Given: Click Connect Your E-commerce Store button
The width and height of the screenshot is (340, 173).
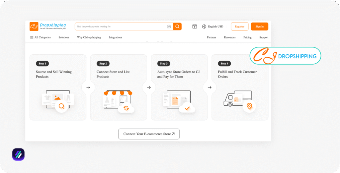Looking at the screenshot, I should click(x=149, y=134).
